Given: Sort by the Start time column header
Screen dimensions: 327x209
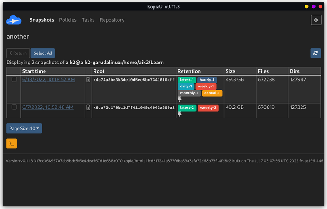Looking at the screenshot, I should (34, 71).
